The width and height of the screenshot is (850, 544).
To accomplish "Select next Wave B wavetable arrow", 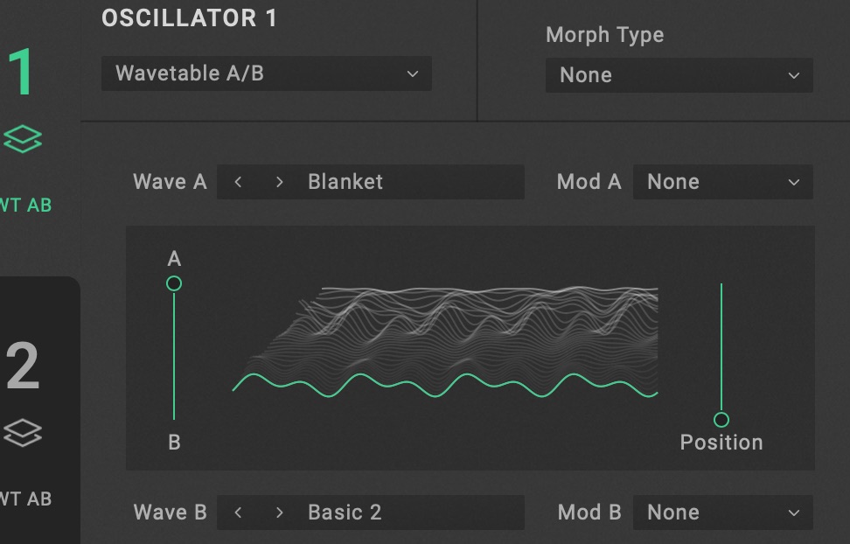I will (x=280, y=513).
